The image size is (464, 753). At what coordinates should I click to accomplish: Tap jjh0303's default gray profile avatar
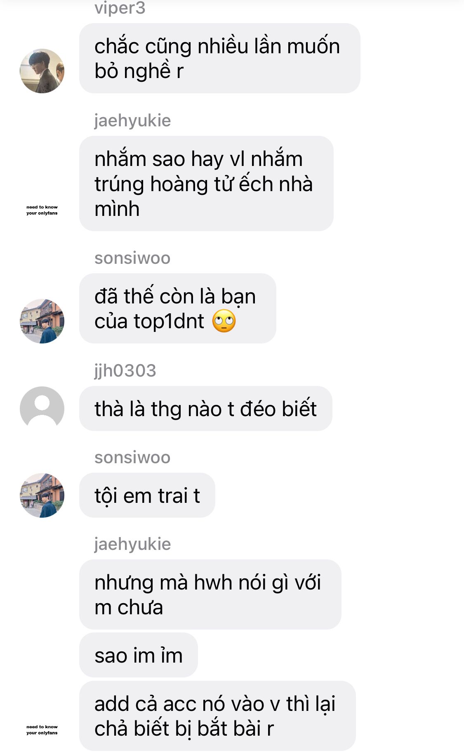point(42,408)
